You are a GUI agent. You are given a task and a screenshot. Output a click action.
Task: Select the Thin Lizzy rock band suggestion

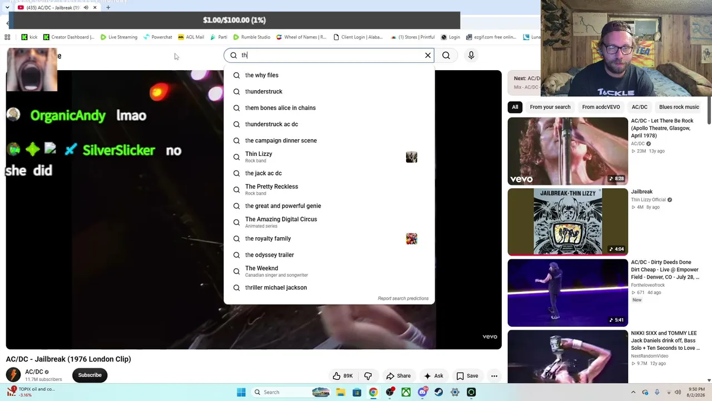pos(329,157)
